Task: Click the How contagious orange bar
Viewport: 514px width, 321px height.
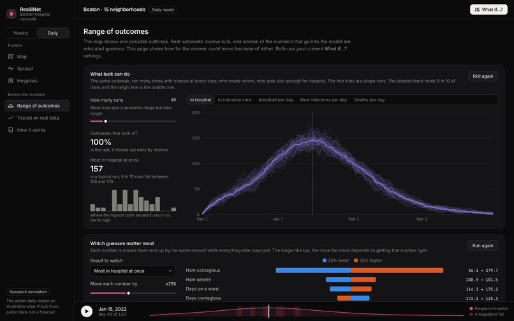Action: pos(397,270)
